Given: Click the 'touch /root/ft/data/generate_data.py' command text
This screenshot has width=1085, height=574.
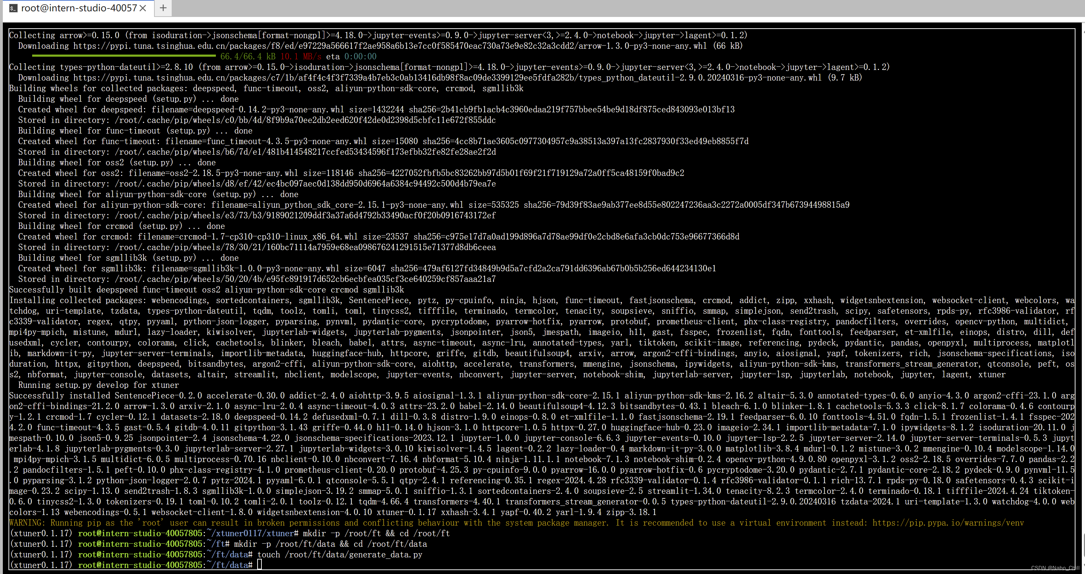Looking at the screenshot, I should coord(340,554).
